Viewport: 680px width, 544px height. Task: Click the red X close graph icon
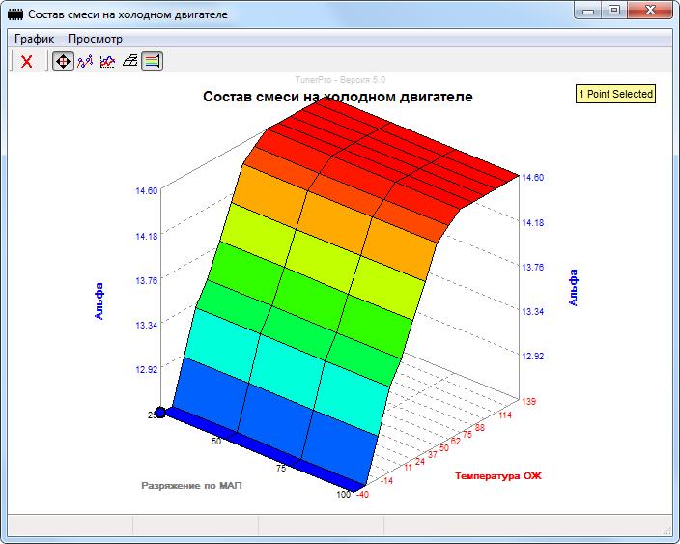(27, 61)
